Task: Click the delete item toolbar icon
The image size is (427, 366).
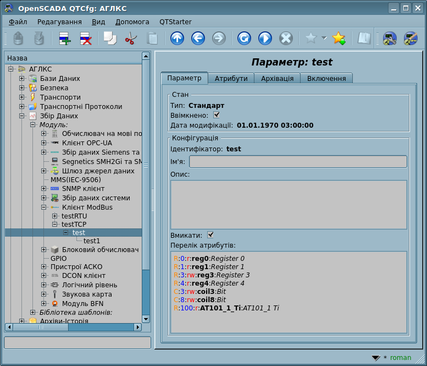Action: (x=86, y=38)
